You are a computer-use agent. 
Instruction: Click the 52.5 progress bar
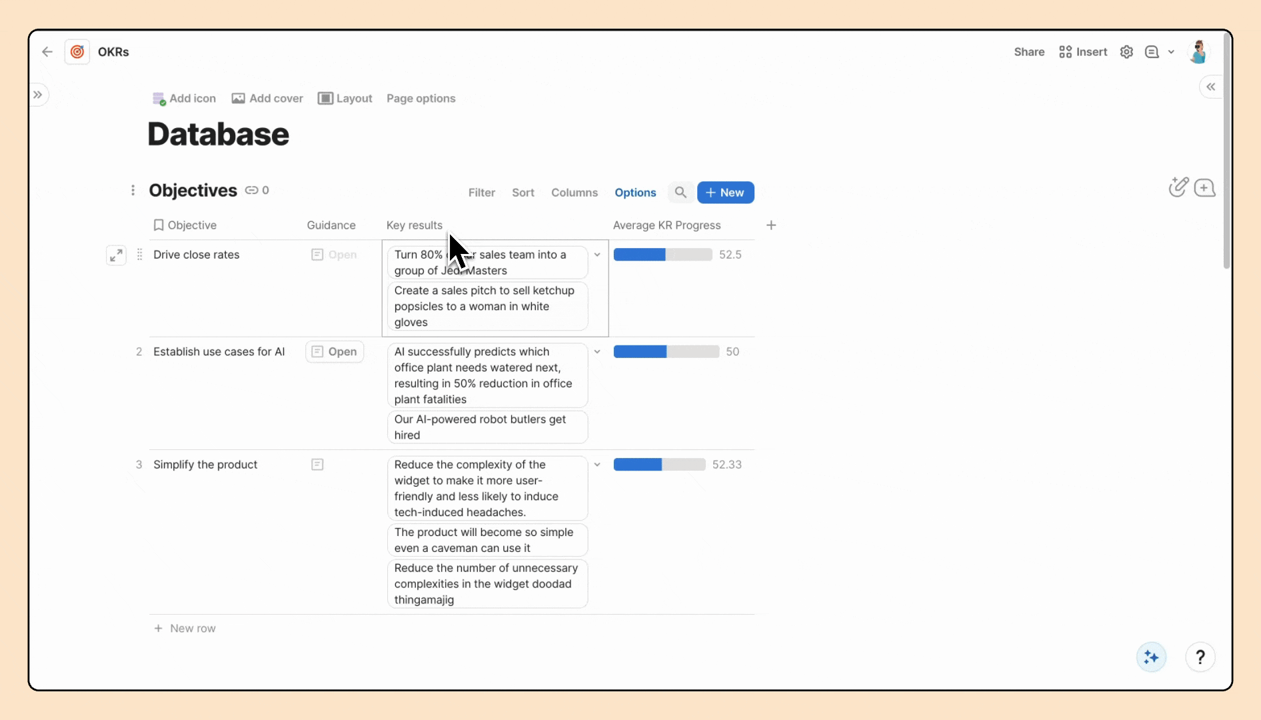tap(662, 255)
